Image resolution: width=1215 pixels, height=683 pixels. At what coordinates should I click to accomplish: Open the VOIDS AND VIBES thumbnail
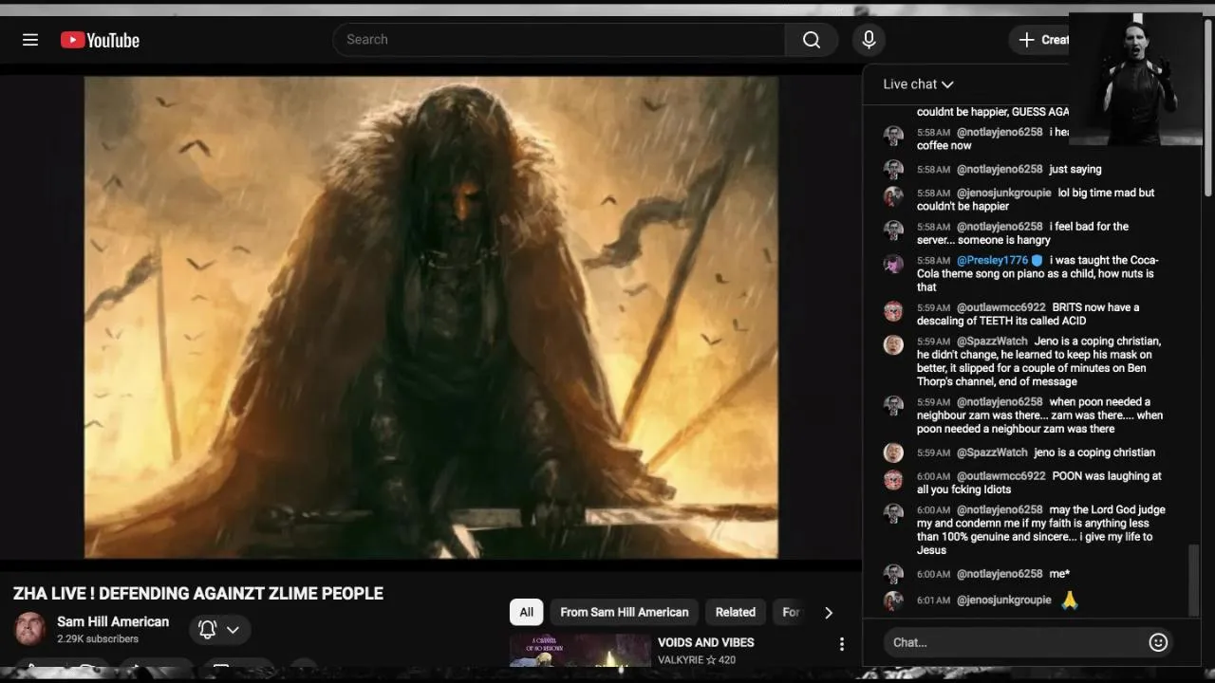[x=580, y=652]
